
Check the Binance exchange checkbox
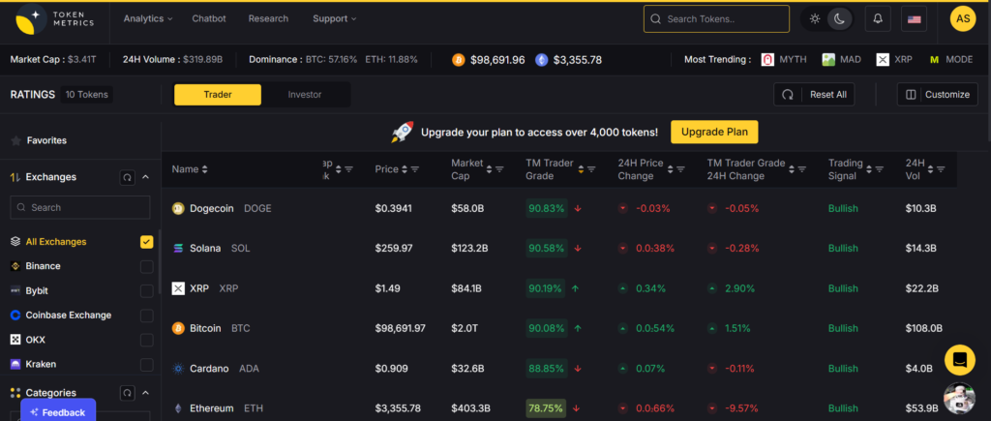(147, 267)
